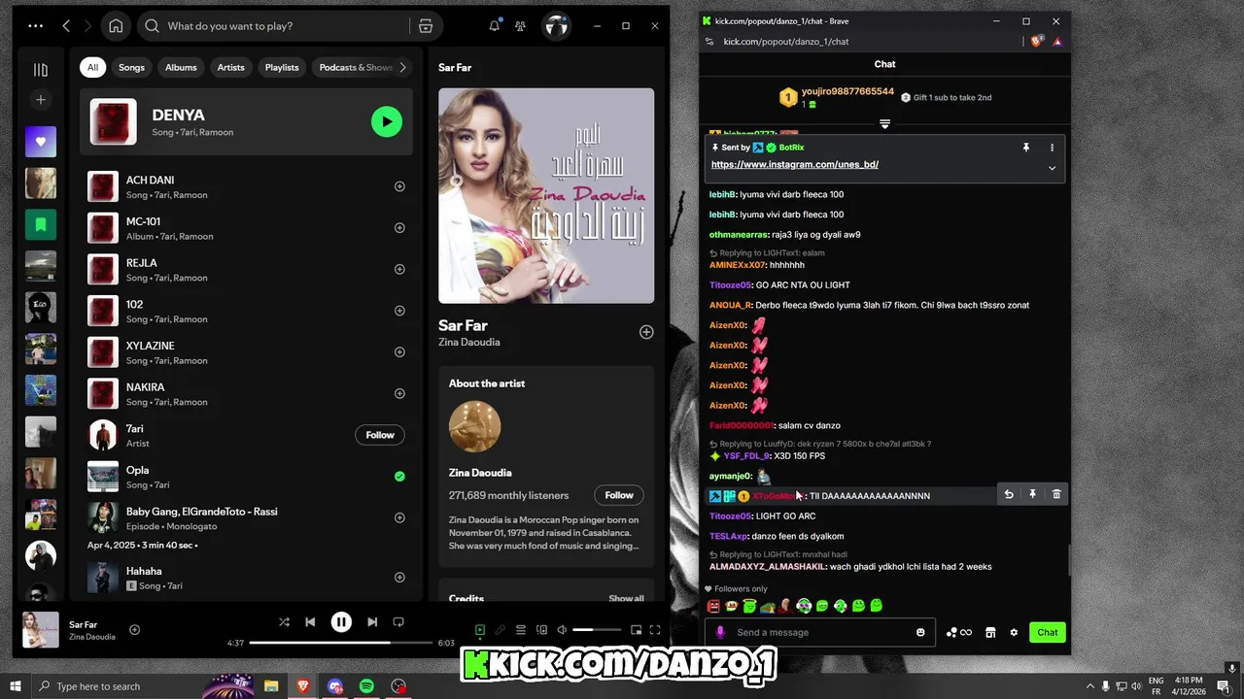The width and height of the screenshot is (1244, 699).
Task: Click Browse icon in search bar
Action: (x=426, y=26)
